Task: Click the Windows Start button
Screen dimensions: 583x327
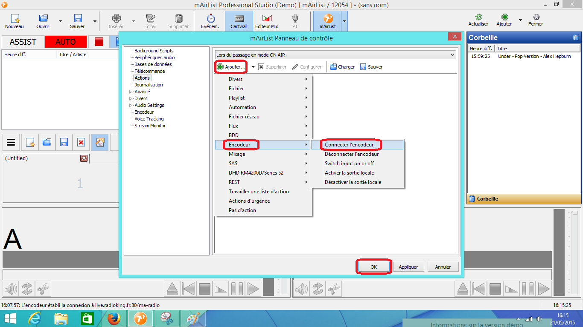Action: tap(10, 318)
